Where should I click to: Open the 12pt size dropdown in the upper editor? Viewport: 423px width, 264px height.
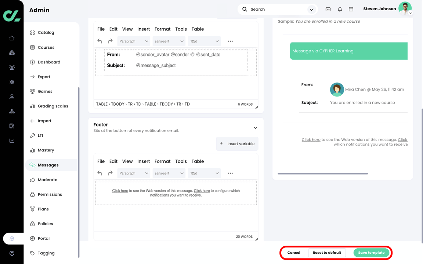click(204, 41)
